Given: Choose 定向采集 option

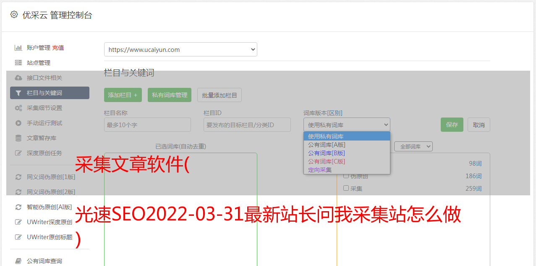Looking at the screenshot, I should point(347,170).
